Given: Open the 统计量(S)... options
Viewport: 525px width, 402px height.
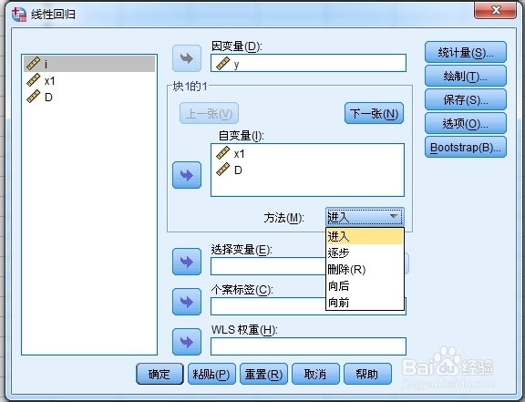Looking at the screenshot, I should (x=466, y=52).
